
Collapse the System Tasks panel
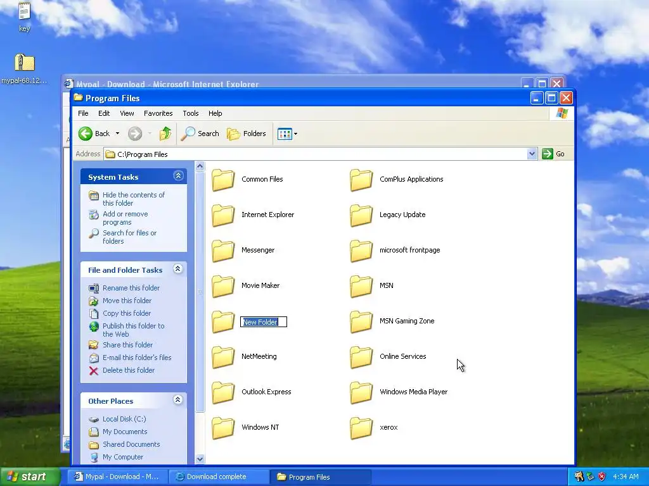click(x=178, y=176)
